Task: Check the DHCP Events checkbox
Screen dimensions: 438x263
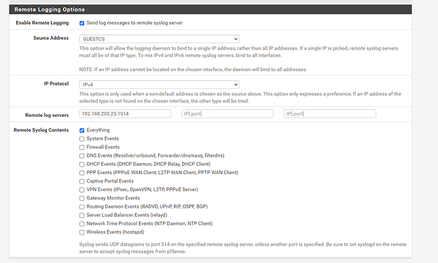Action: [82, 165]
